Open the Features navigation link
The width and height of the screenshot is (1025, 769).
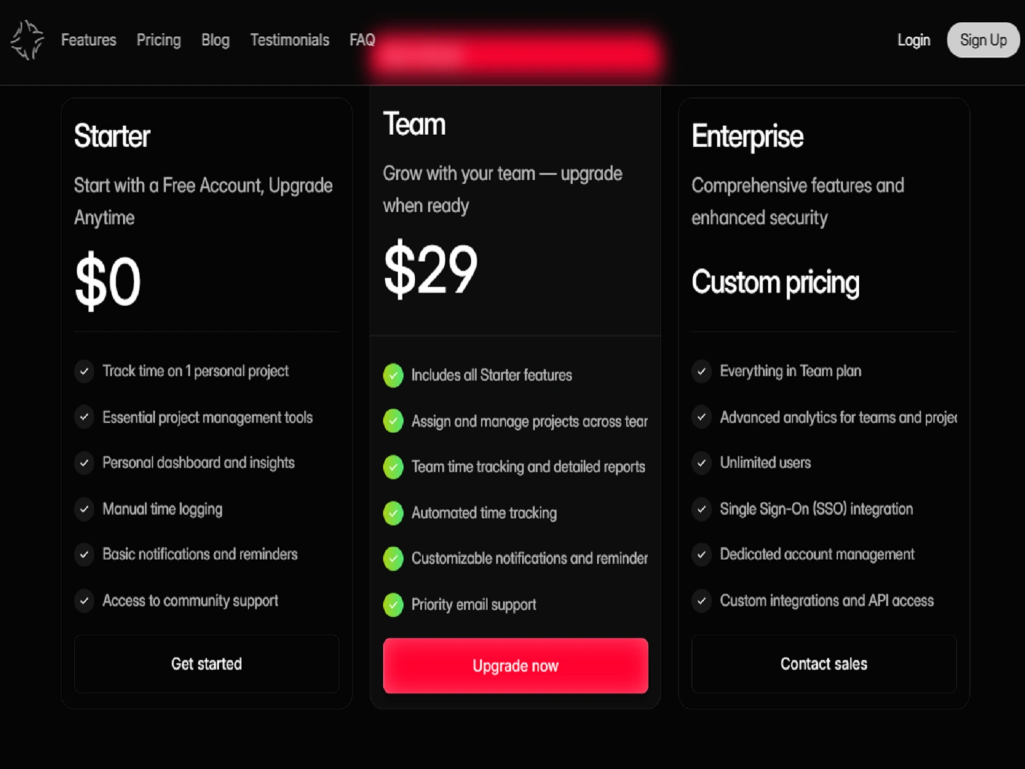point(88,40)
